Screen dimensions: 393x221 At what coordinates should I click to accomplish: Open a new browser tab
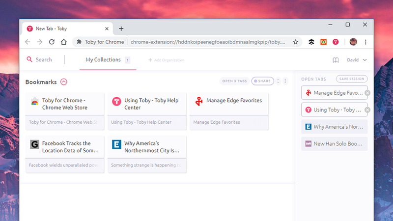click(x=121, y=28)
